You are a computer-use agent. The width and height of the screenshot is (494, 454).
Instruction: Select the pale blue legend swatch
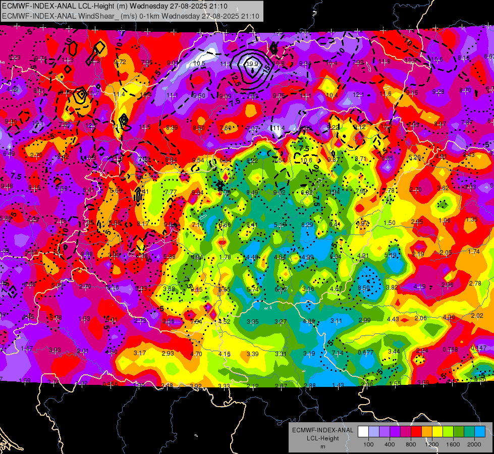[374, 432]
